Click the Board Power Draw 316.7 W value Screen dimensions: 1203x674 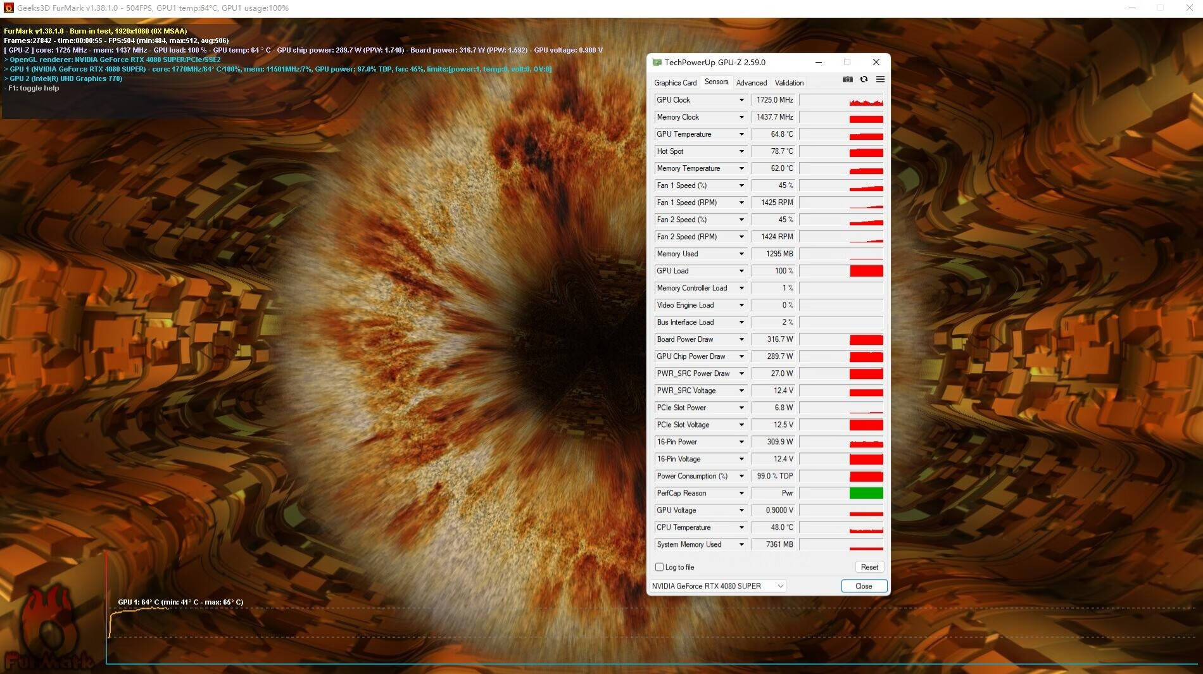[x=773, y=339]
